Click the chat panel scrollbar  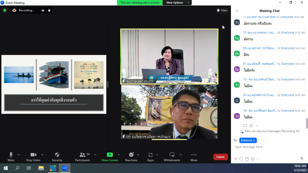[307, 123]
